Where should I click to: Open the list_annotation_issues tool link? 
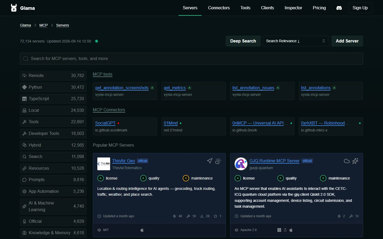253,88
